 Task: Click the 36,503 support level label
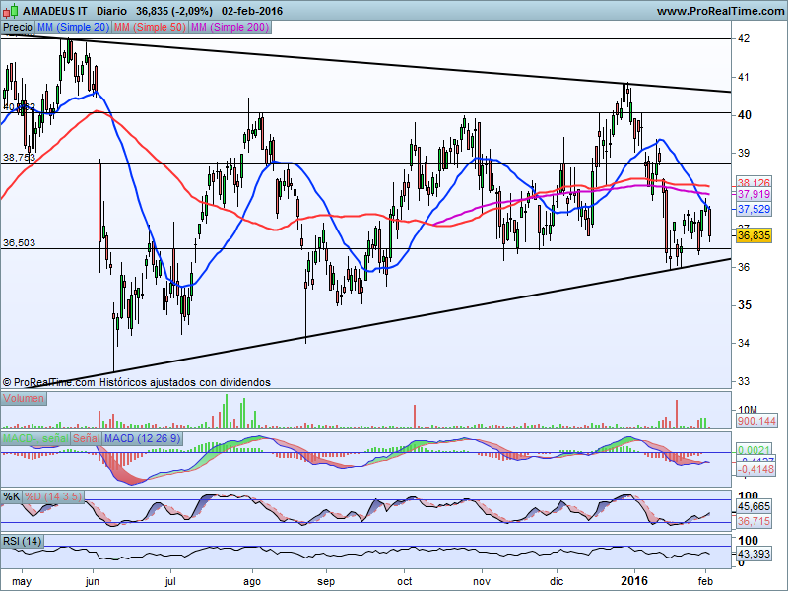point(19,243)
